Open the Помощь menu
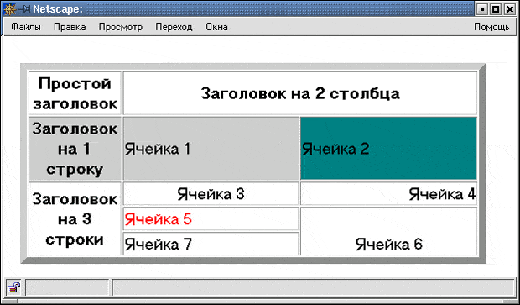 pos(491,27)
